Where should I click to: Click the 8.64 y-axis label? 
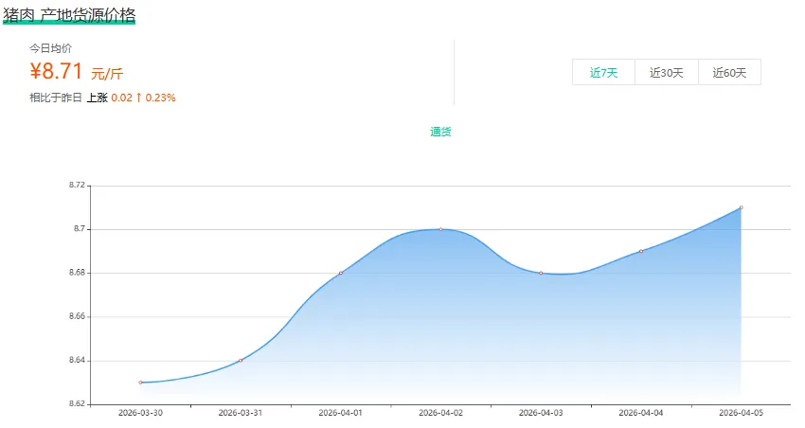pyautogui.click(x=77, y=360)
